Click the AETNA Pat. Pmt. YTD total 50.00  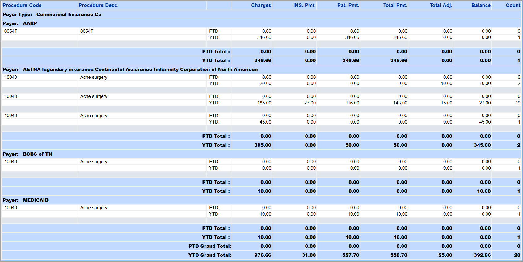352,145
